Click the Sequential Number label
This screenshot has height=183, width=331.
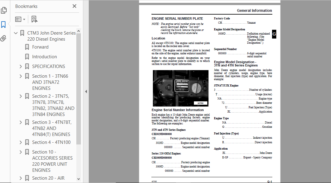225,49
